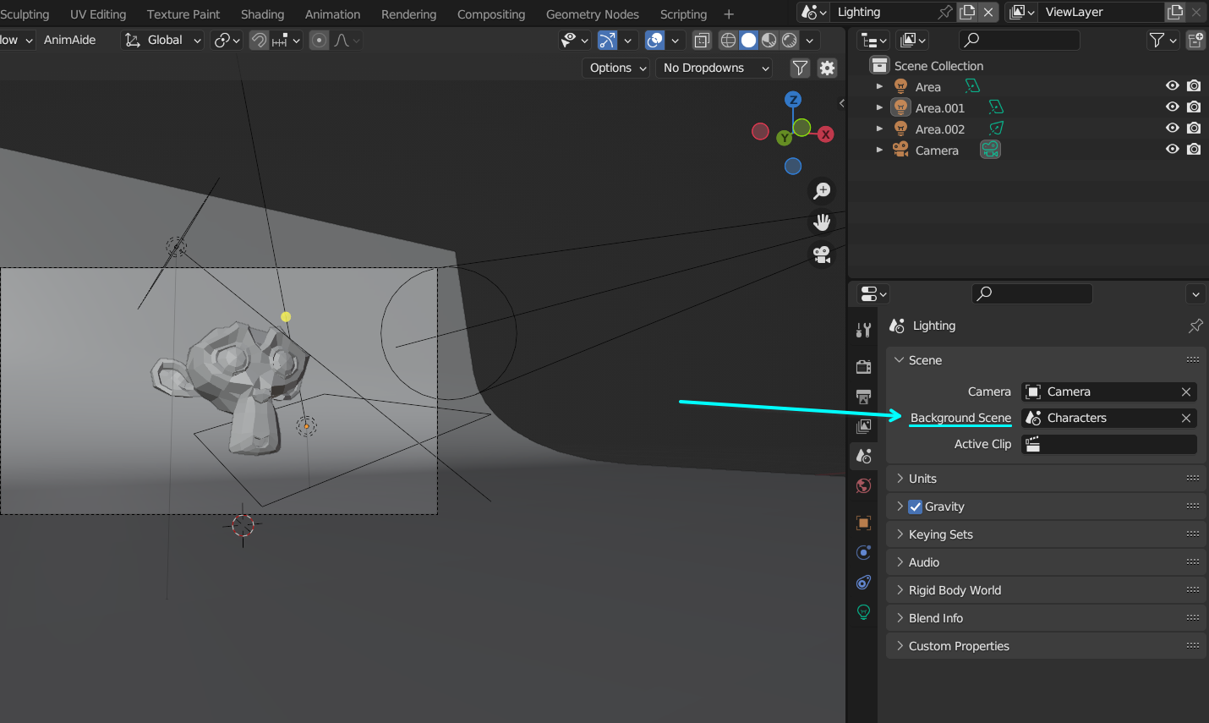
Task: Open the No Dropdowns menu
Action: pos(714,68)
